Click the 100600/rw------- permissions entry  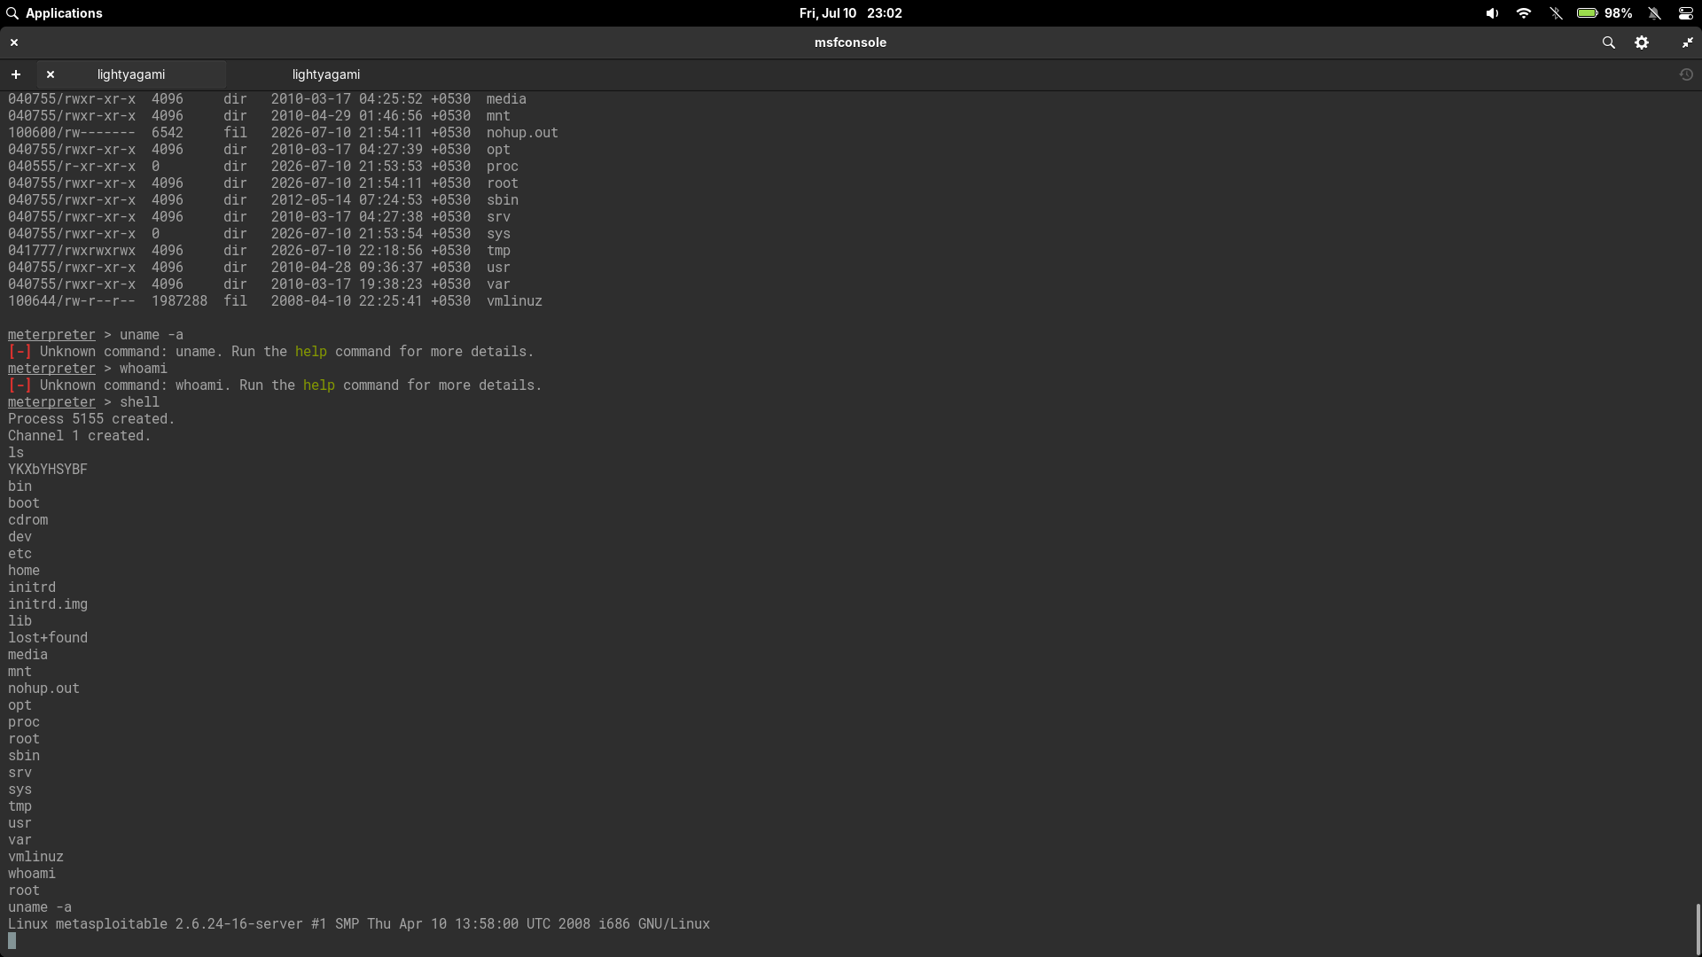72,133
